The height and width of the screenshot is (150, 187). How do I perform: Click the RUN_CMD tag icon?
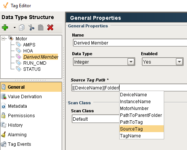coord(19,63)
